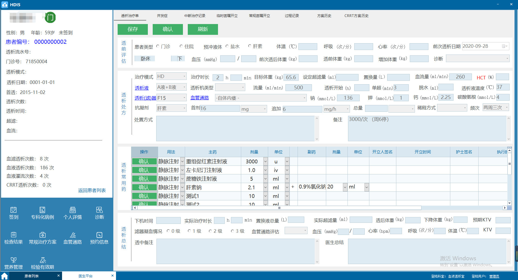Click the 诊断 diagnosis icon
Image resolution: width=518 pixels, height=280 pixels.
point(99,210)
